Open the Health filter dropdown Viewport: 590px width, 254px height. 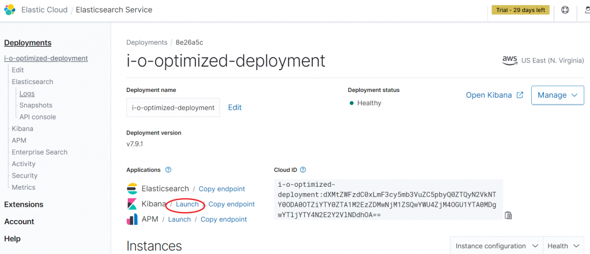563,246
